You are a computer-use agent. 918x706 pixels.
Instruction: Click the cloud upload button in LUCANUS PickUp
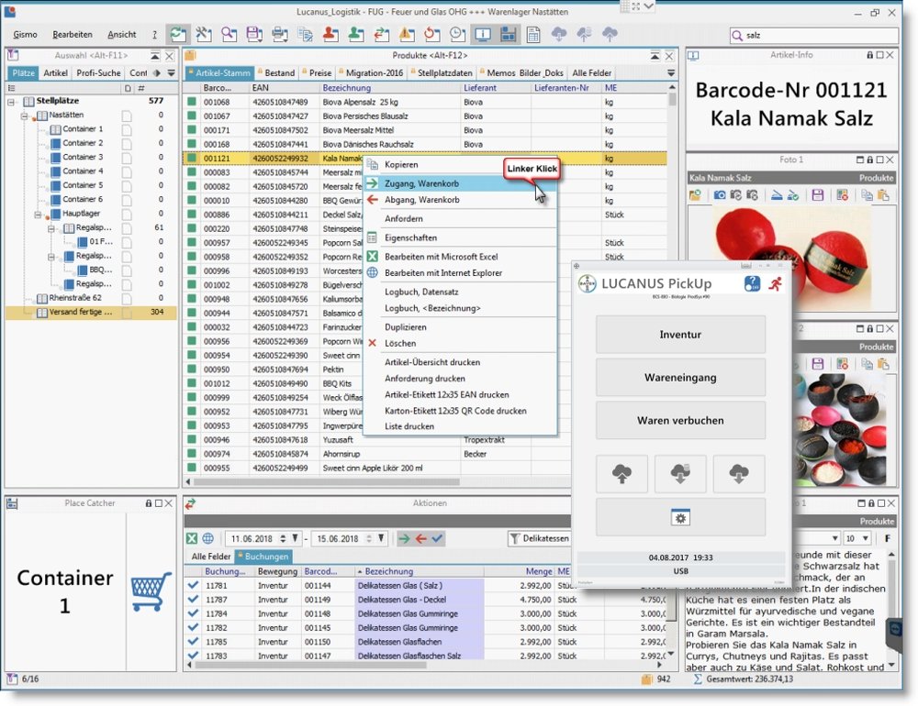pyautogui.click(x=621, y=474)
